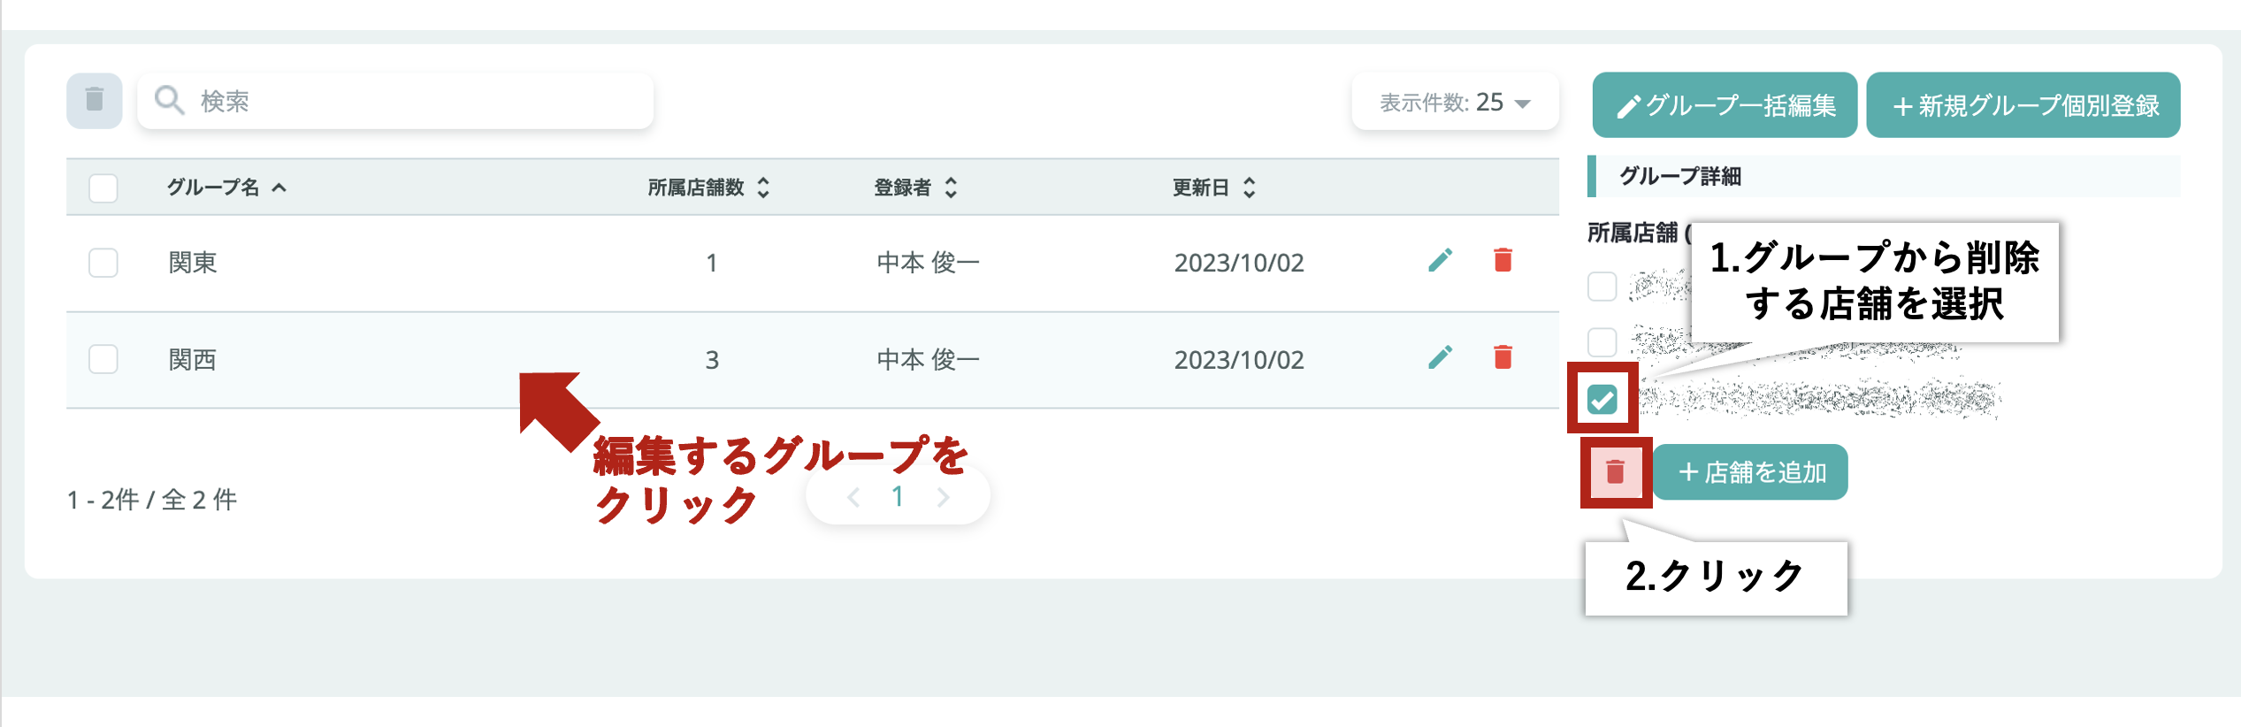This screenshot has width=2241, height=727.
Task: Click the red trash icon beside 店舗を追加
Action: pos(1616,472)
